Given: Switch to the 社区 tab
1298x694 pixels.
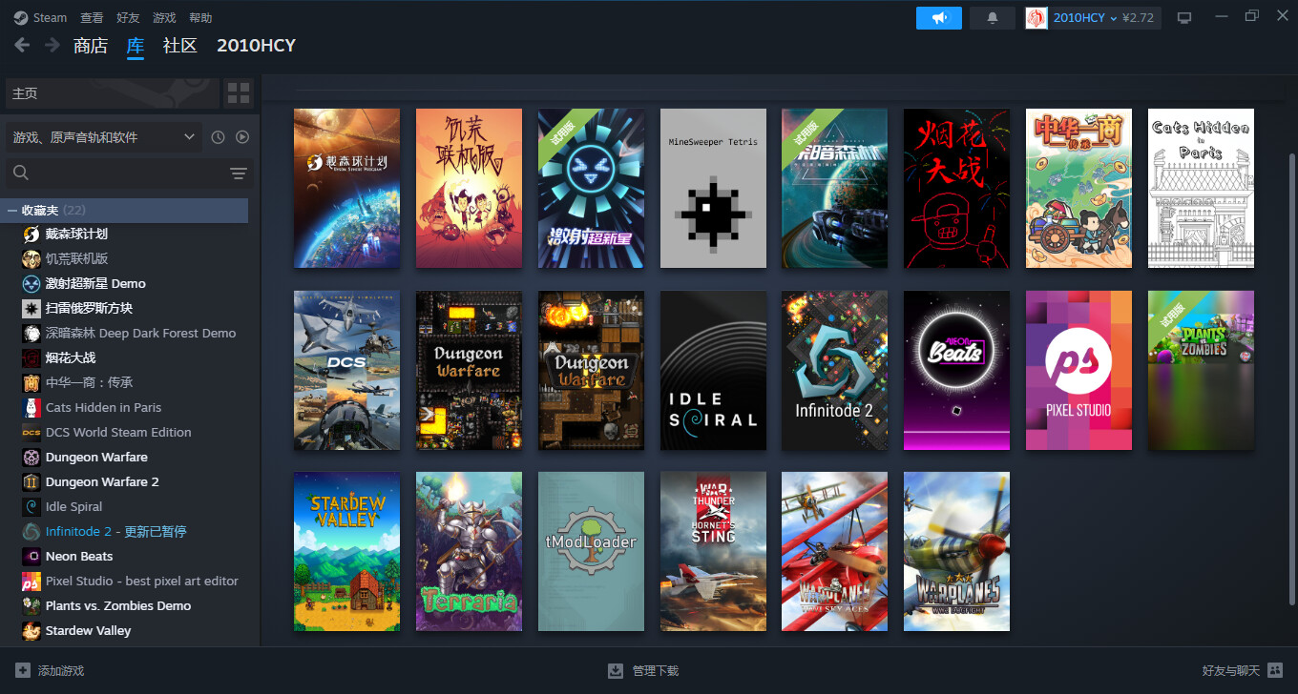Looking at the screenshot, I should [x=180, y=46].
